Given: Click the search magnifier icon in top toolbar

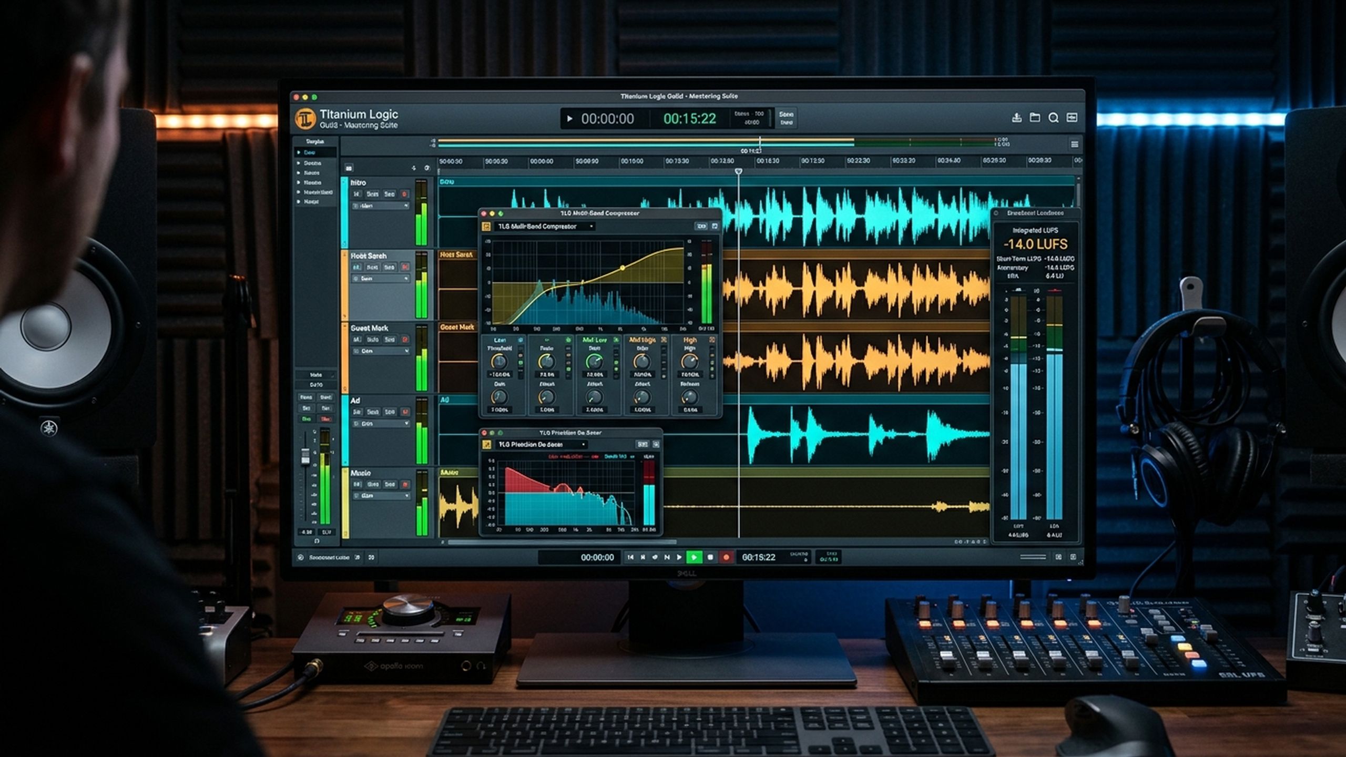Looking at the screenshot, I should tap(1053, 118).
